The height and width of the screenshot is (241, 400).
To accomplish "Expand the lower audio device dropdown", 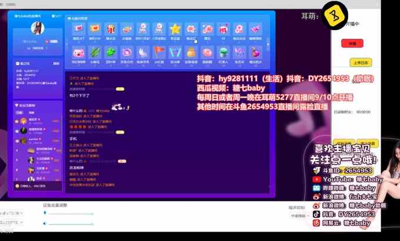I will tap(12, 223).
